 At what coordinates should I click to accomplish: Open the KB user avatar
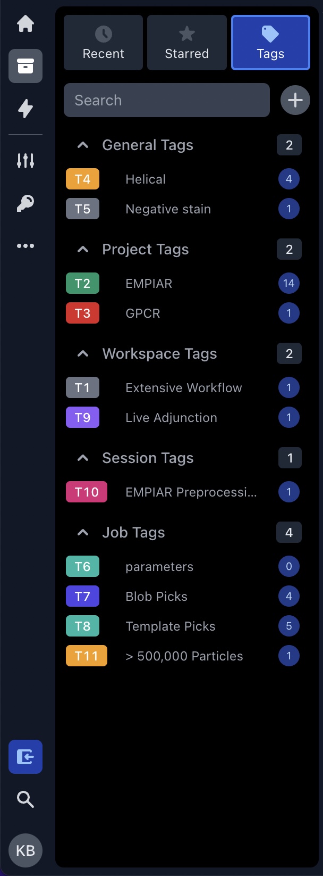click(25, 850)
